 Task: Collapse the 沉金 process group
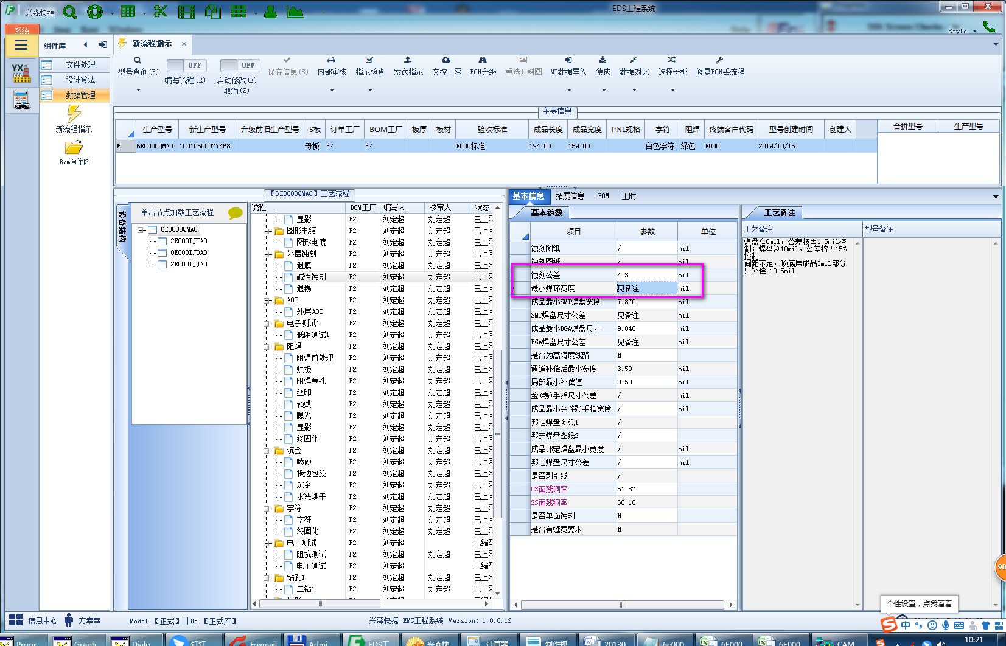click(x=267, y=451)
